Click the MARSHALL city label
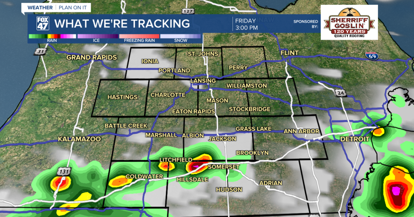Image resolution: width=414 pixels, height=217 pixels. [x=161, y=135]
